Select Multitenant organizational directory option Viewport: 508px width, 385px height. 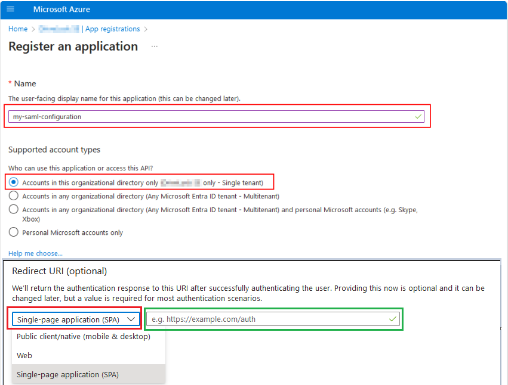[x=14, y=196]
